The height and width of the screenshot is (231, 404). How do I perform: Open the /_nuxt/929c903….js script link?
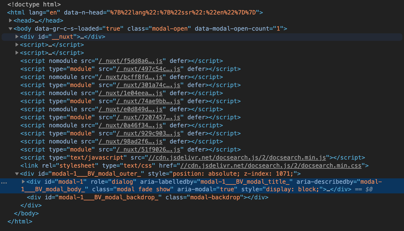(x=148, y=133)
